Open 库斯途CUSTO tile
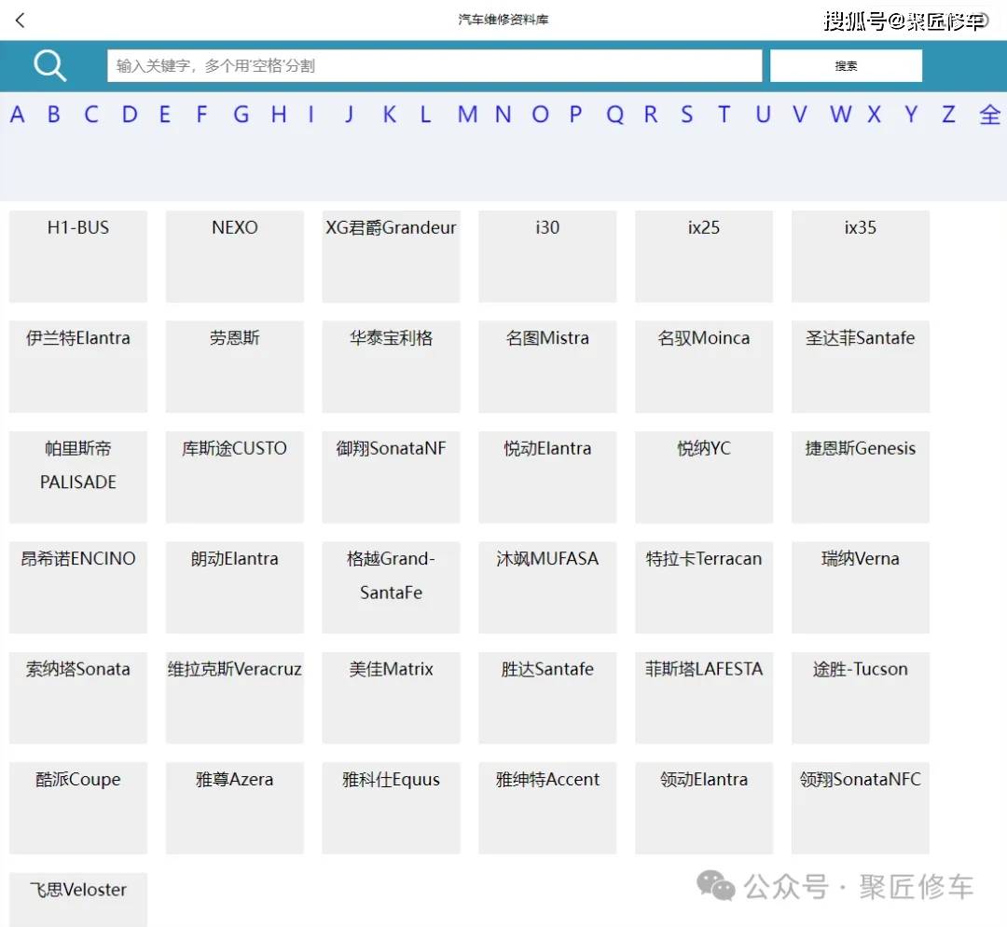 pyautogui.click(x=234, y=477)
